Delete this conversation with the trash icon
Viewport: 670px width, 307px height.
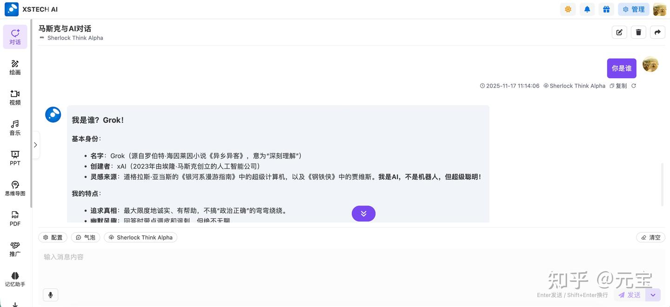[x=638, y=32]
